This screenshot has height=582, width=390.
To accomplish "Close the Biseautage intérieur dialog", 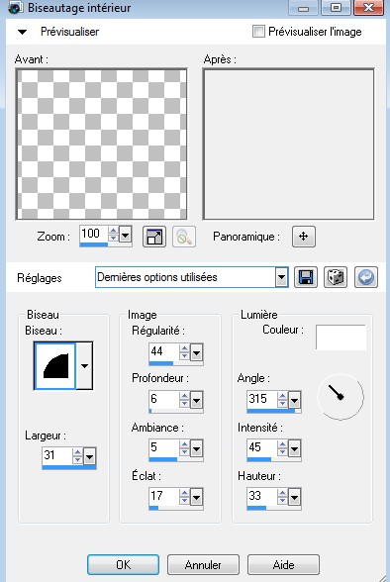I will coord(368,8).
